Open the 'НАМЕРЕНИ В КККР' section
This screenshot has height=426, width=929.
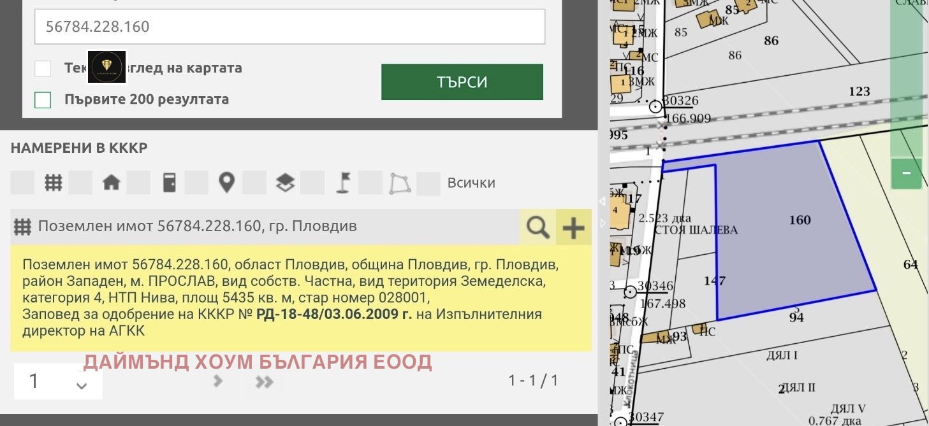(79, 147)
